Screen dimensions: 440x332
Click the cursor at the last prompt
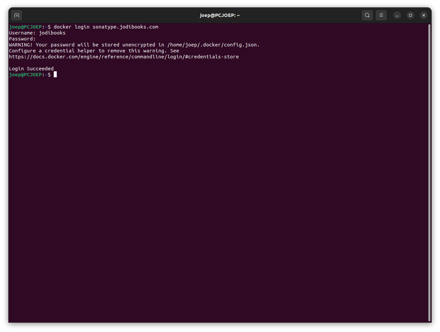pos(55,75)
